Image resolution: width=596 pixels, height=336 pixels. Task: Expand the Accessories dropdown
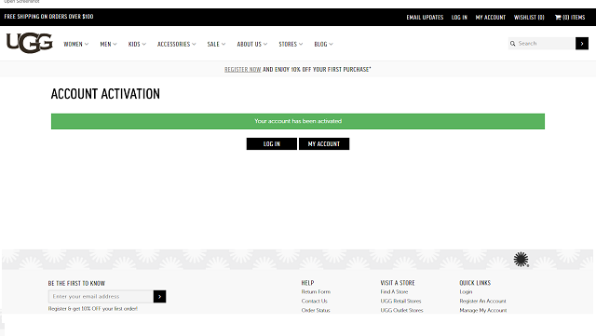176,44
